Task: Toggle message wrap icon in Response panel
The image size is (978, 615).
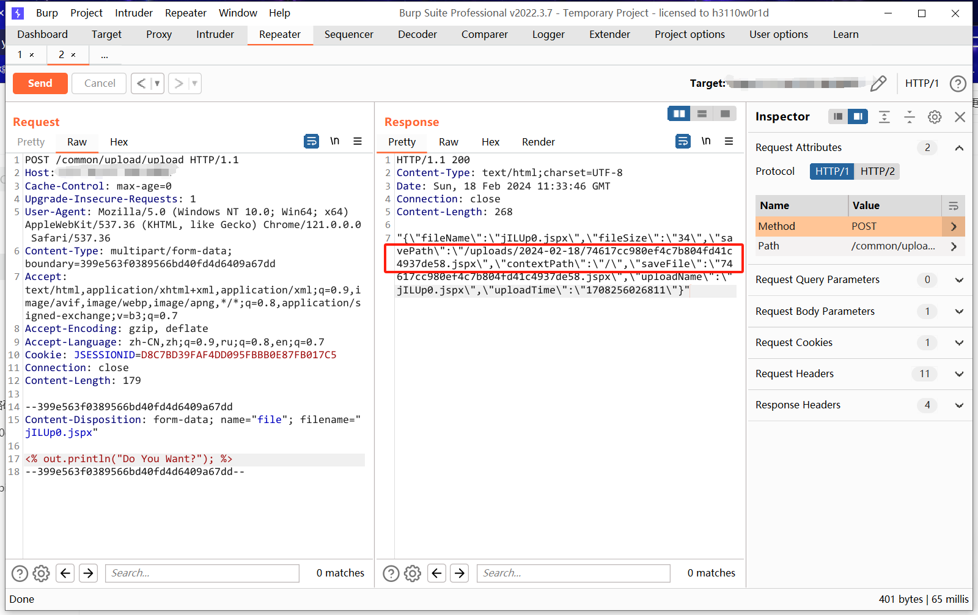Action: 683,141
